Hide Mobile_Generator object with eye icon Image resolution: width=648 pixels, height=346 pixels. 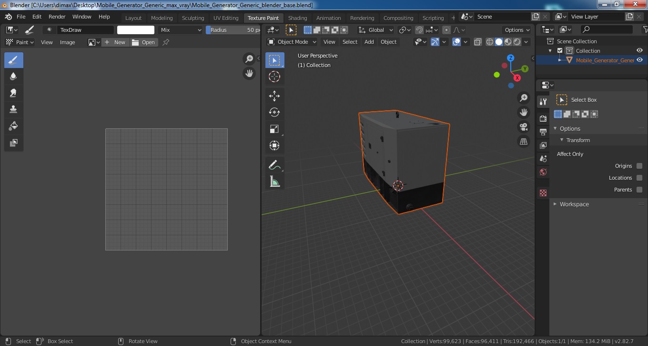640,60
